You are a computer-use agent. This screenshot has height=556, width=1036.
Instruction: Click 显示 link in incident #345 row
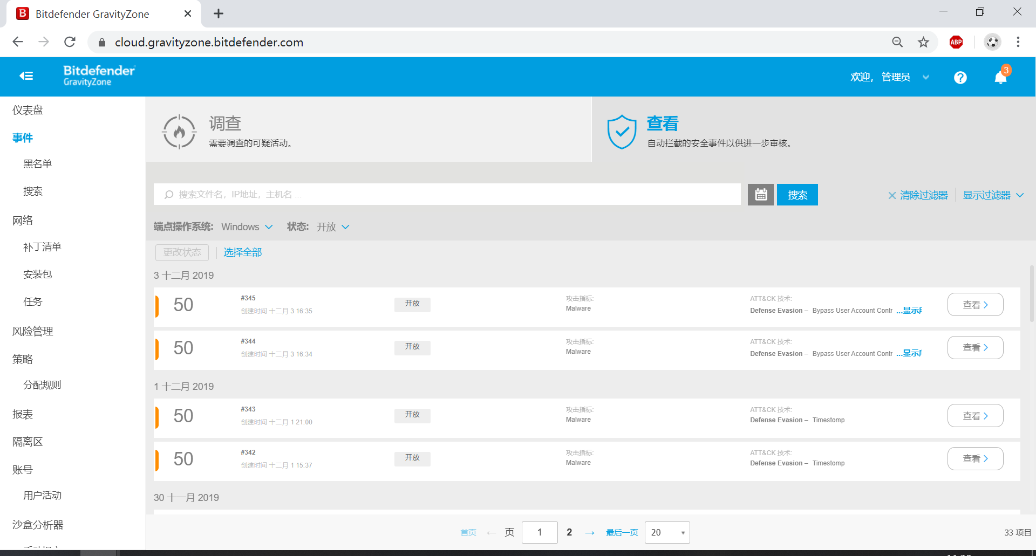tap(910, 311)
